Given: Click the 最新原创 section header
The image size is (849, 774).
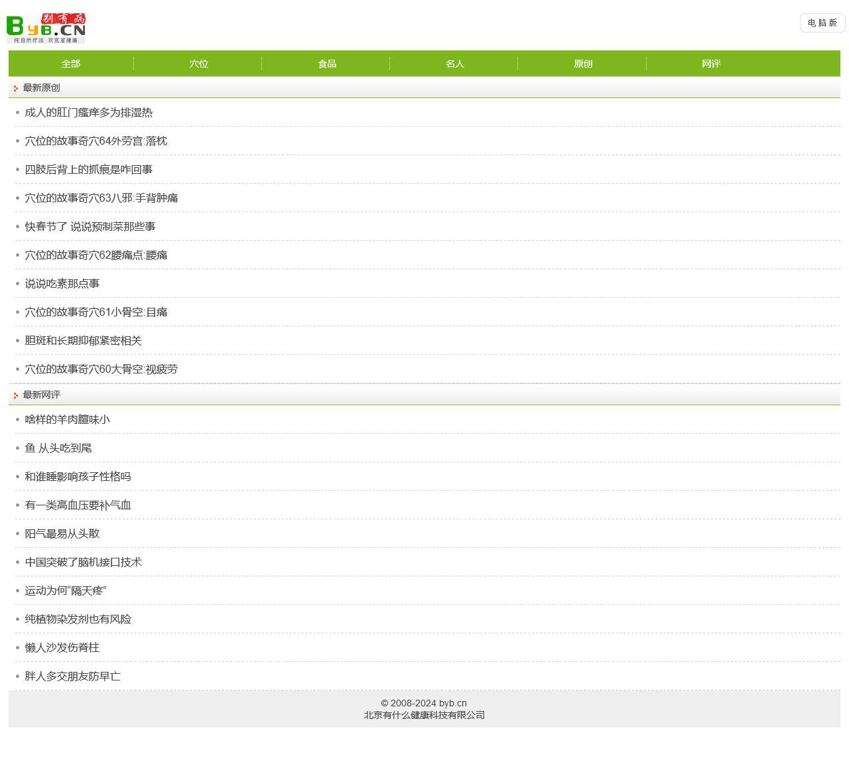Looking at the screenshot, I should pos(41,88).
